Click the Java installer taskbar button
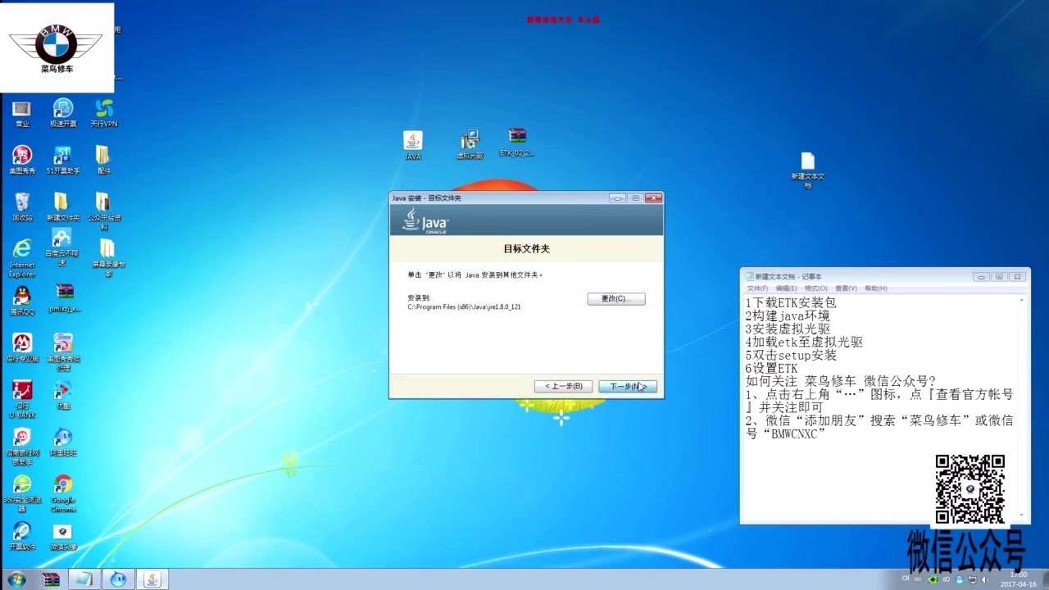 tap(152, 579)
